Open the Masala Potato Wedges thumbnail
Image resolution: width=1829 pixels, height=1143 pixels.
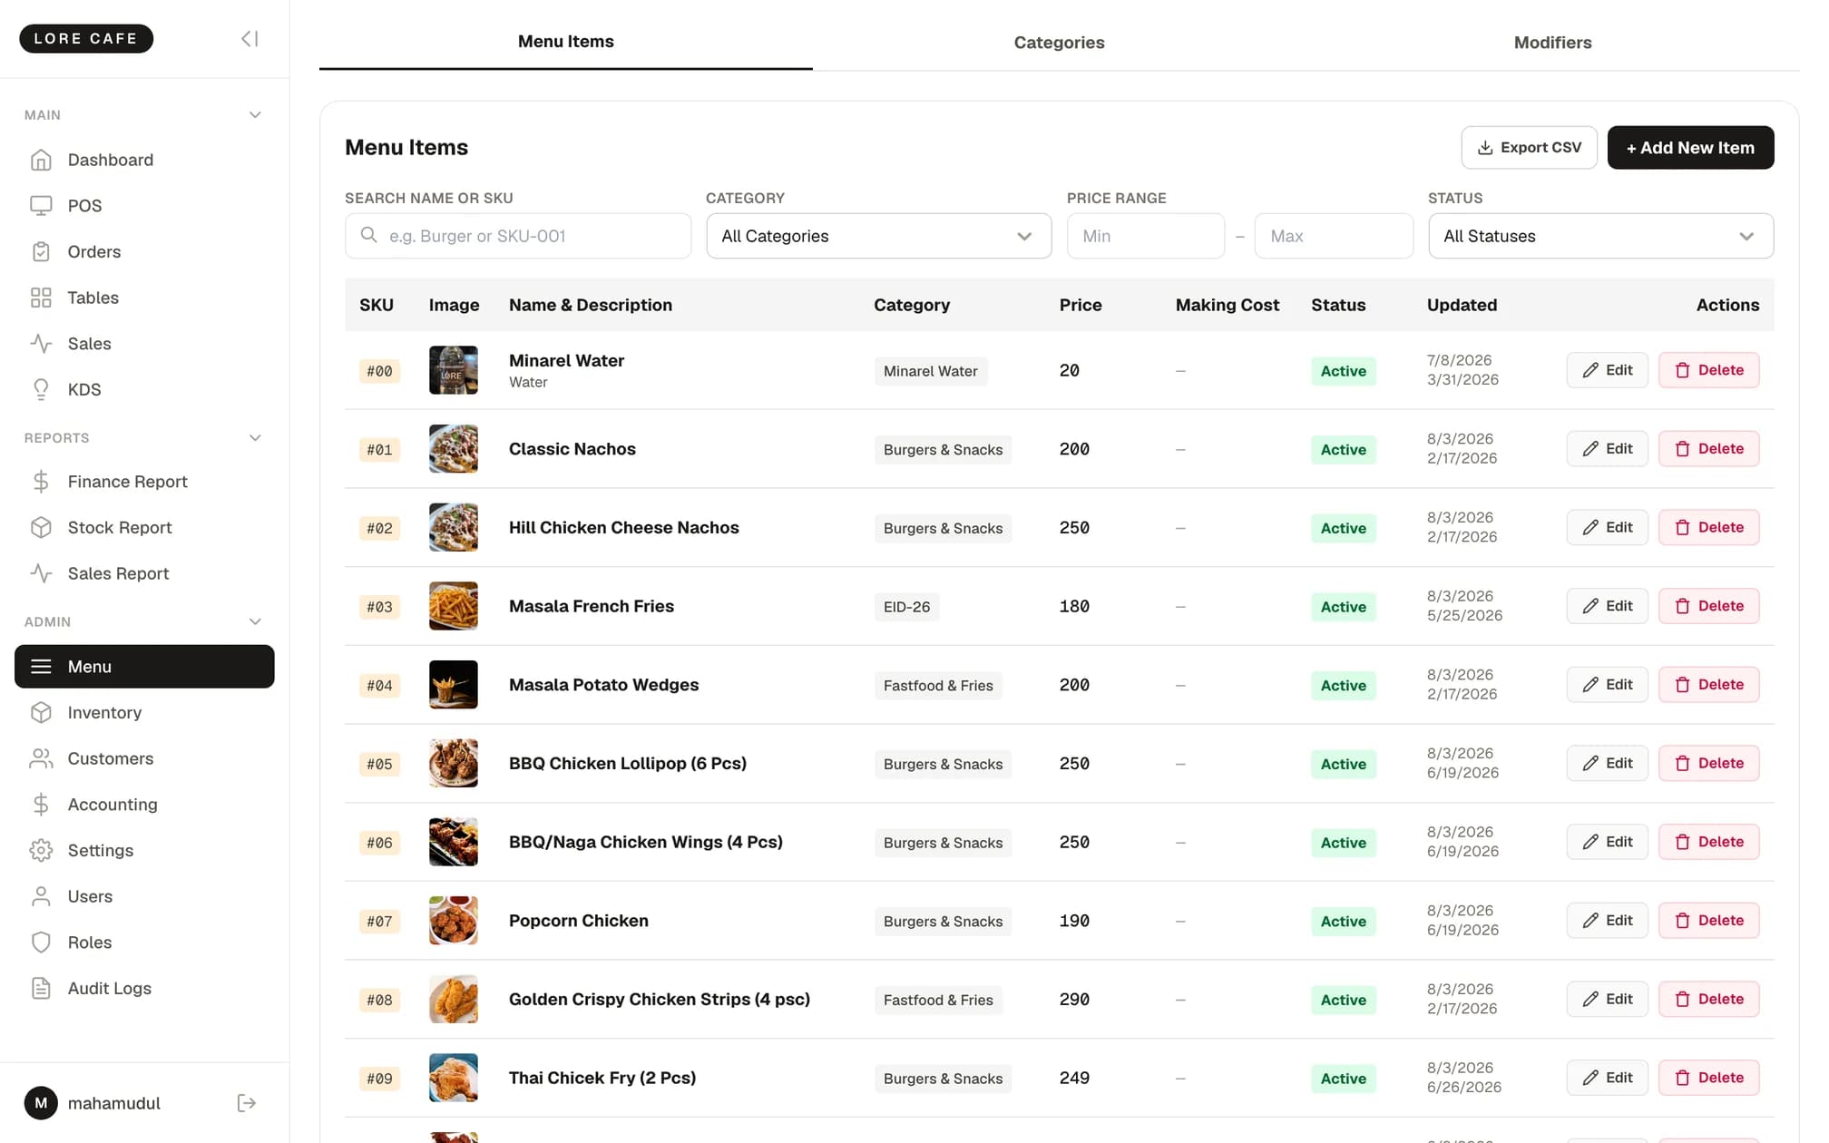click(453, 685)
